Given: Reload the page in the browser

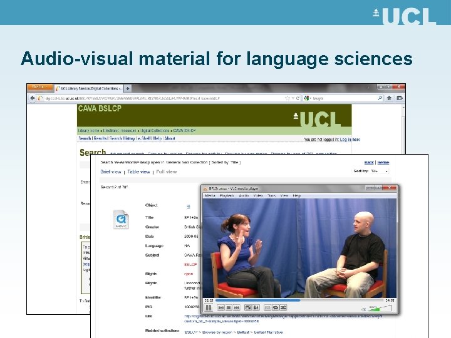Looking at the screenshot, I should [x=298, y=98].
